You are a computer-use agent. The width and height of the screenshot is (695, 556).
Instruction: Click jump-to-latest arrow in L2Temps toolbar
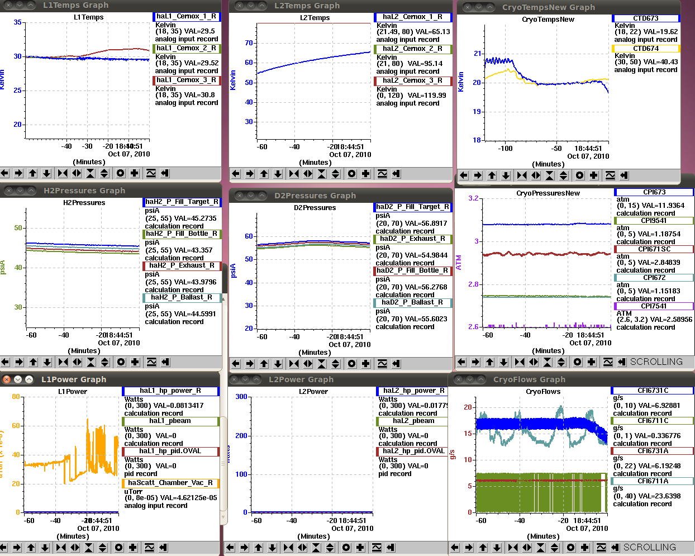tap(396, 174)
